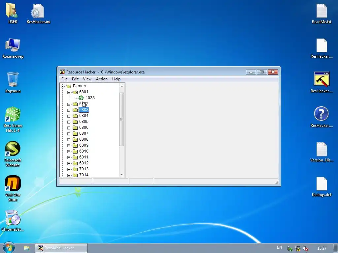Image resolution: width=338 pixels, height=253 pixels.
Task: Close the Resource Hacker window
Action: [273, 72]
